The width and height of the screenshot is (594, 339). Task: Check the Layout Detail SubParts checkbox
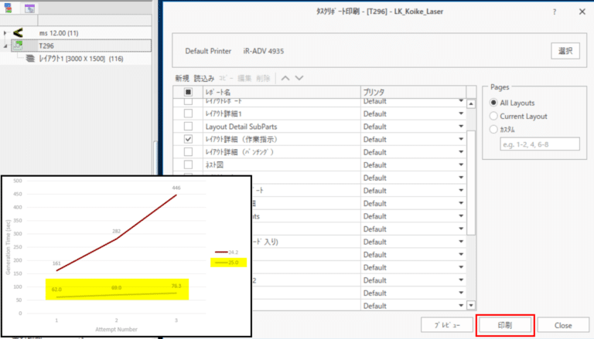tap(188, 126)
